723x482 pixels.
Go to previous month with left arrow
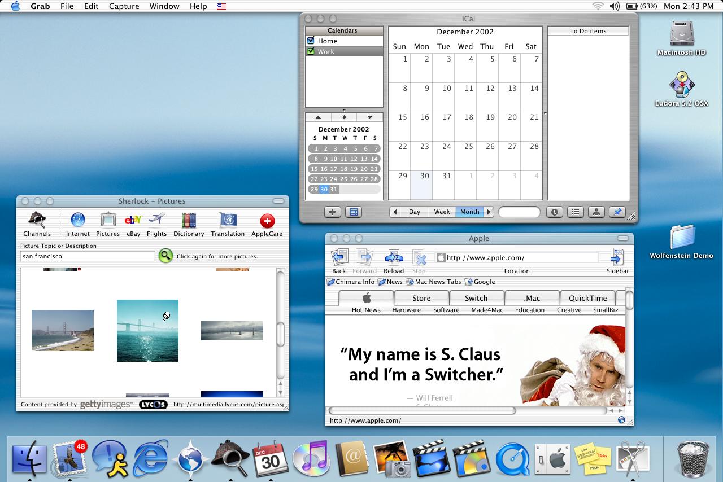click(x=395, y=212)
